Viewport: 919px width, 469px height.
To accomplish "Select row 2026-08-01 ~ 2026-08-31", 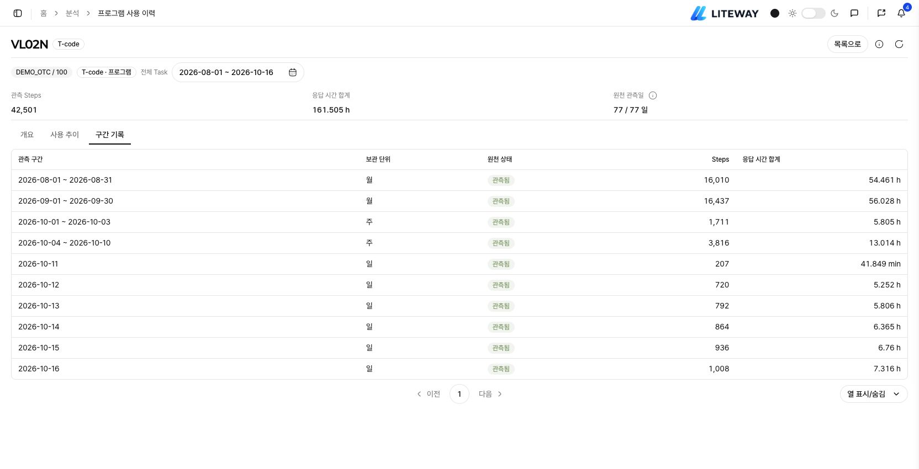I will (x=459, y=180).
